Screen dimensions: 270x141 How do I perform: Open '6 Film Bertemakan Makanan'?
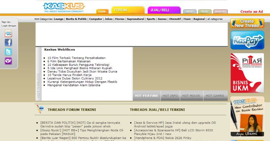pos(69,61)
